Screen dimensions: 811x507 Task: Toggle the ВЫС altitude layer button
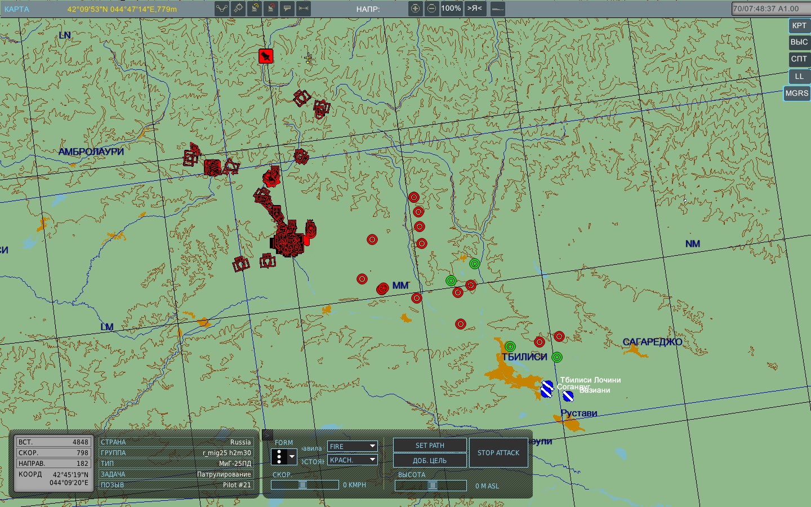799,42
